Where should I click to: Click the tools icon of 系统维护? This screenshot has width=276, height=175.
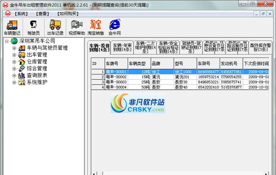click(22, 82)
